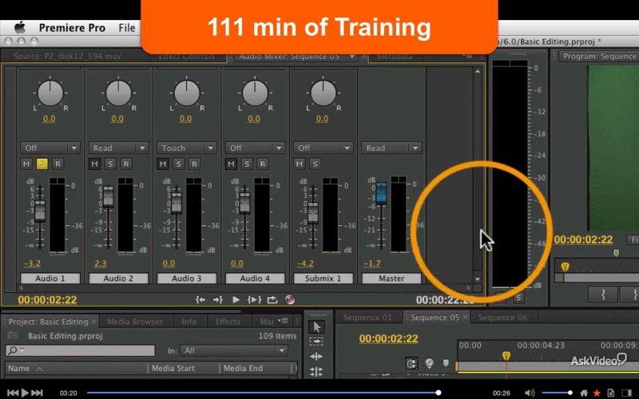Image resolution: width=639 pixels, height=399 pixels.
Task: Switch to the Info tab
Action: click(x=189, y=322)
